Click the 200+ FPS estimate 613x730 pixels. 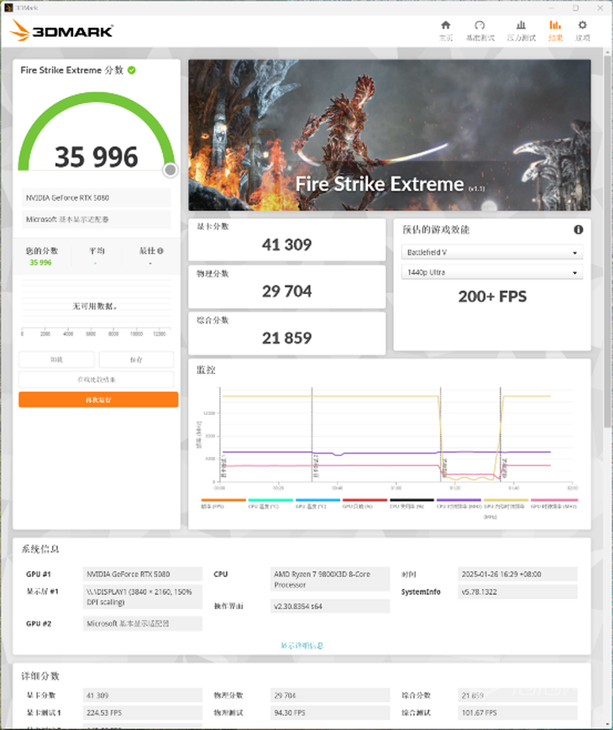pyautogui.click(x=492, y=296)
